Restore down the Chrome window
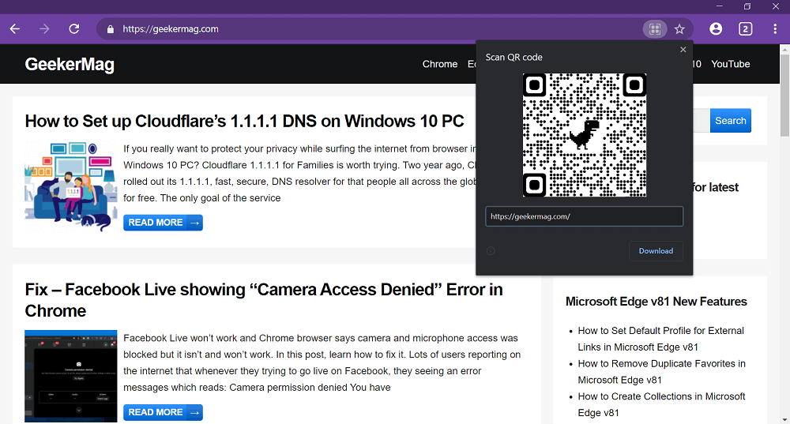 click(x=747, y=6)
